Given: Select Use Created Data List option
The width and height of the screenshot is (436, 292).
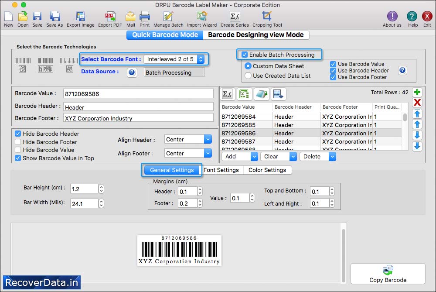Looking at the screenshot, I should coord(248,76).
